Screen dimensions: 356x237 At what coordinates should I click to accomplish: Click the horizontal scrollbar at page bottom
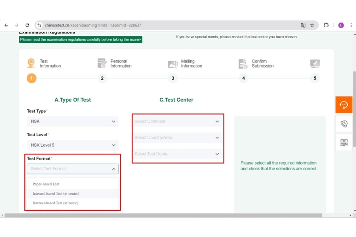click(x=163, y=215)
